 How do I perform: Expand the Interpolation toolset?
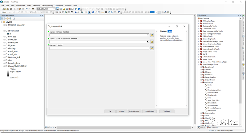pos(201,113)
